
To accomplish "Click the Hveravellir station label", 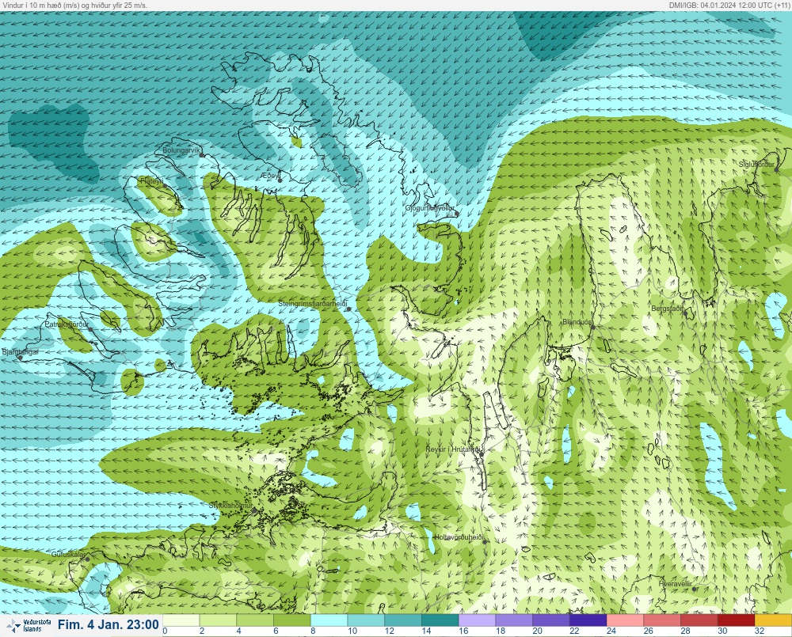I will pyautogui.click(x=675, y=584).
